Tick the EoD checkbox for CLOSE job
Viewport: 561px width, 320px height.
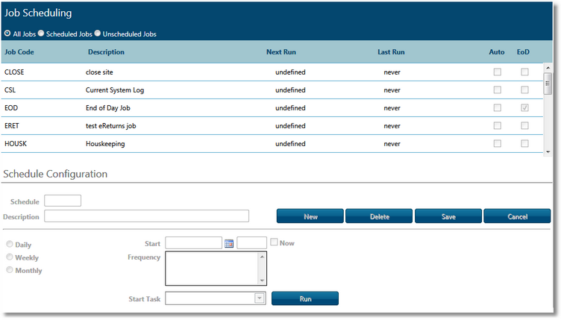(x=524, y=72)
